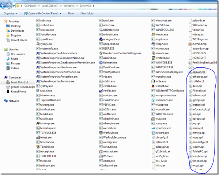The width and height of the screenshot is (219, 175).
Task: Select the xpsrchvw.exe icon
Action: pos(153,128)
